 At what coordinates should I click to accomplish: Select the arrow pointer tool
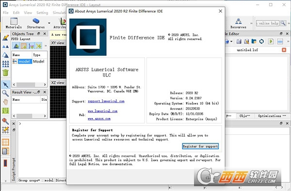point(5,85)
